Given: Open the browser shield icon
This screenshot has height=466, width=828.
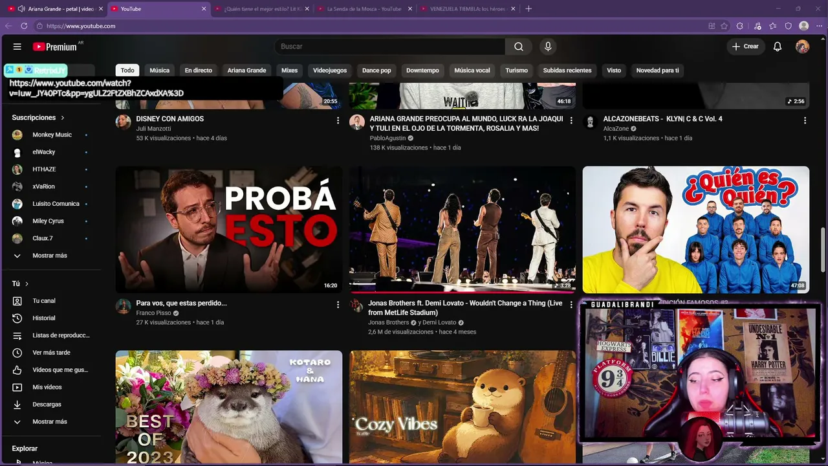Looking at the screenshot, I should (x=789, y=26).
